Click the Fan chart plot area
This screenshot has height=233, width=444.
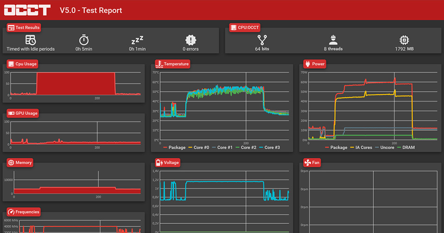pyautogui.click(x=374, y=202)
